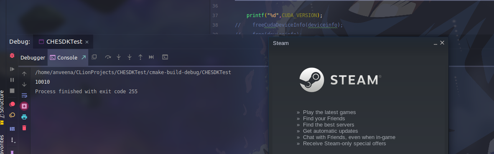Click the arrow icon next to Console tab
This screenshot has width=494, height=154.
[x=84, y=57]
